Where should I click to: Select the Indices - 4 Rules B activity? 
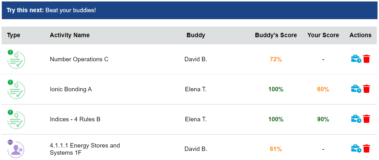click(x=75, y=119)
